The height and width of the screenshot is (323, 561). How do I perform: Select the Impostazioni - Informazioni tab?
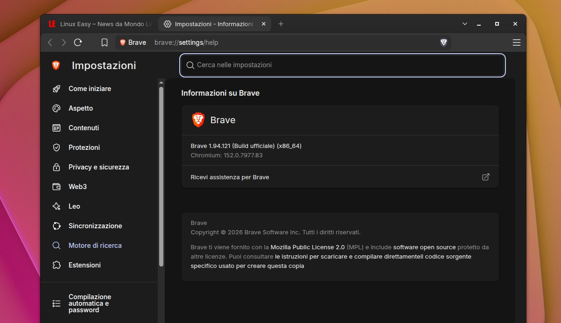(215, 24)
